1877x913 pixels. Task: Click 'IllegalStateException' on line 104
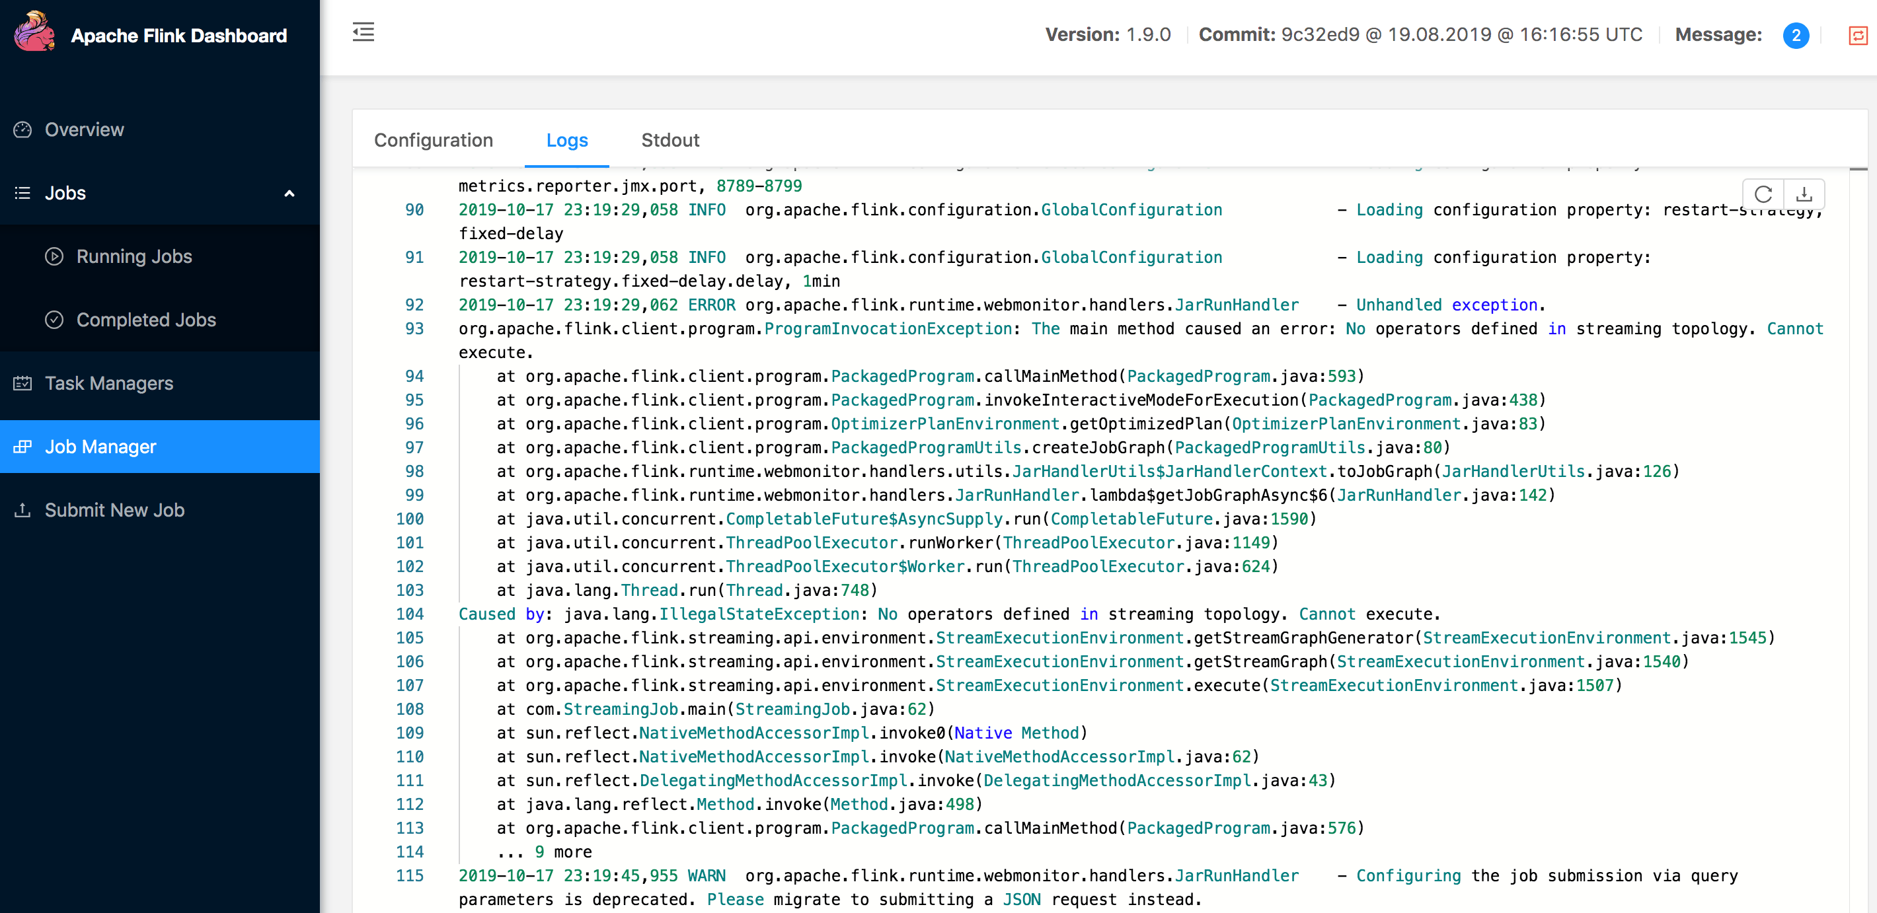[759, 614]
